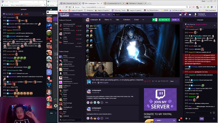Viewport: 218px width, 123px height.
Task: Open the Videos tab on the channel
Action: click(x=108, y=20)
